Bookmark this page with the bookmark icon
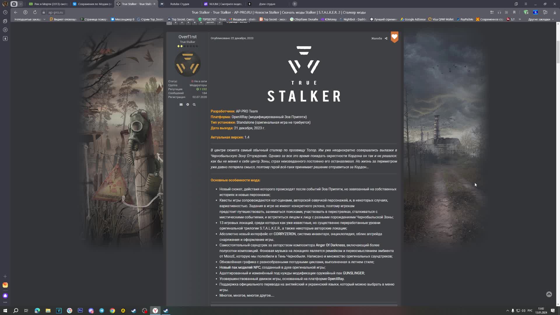Image resolution: width=560 pixels, height=315 pixels. [514, 12]
